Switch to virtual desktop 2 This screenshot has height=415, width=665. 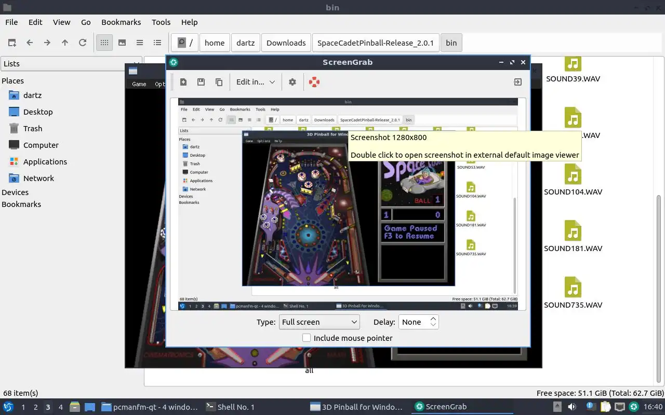(35, 407)
